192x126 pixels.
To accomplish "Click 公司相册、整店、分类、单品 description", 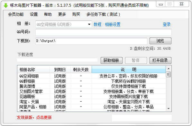I will tap(128, 107).
